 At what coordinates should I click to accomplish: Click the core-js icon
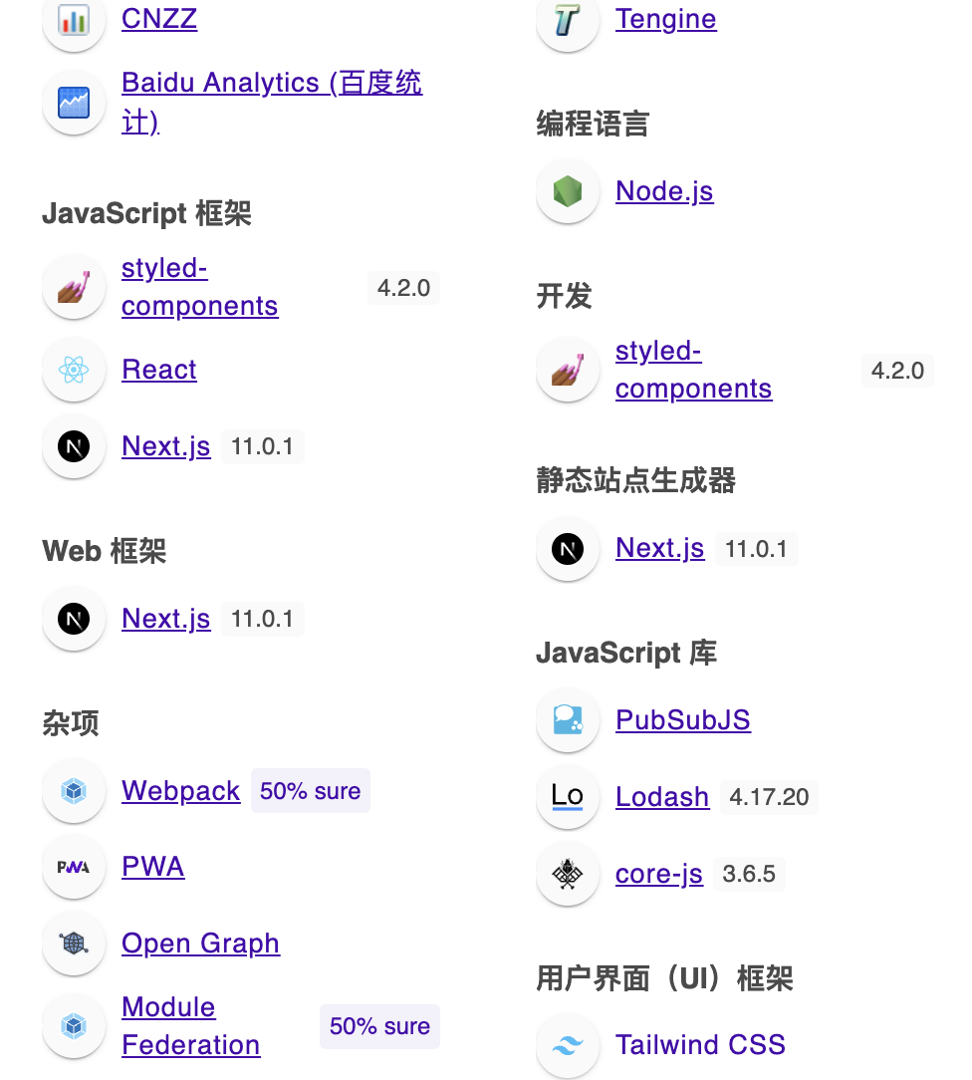coord(568,874)
